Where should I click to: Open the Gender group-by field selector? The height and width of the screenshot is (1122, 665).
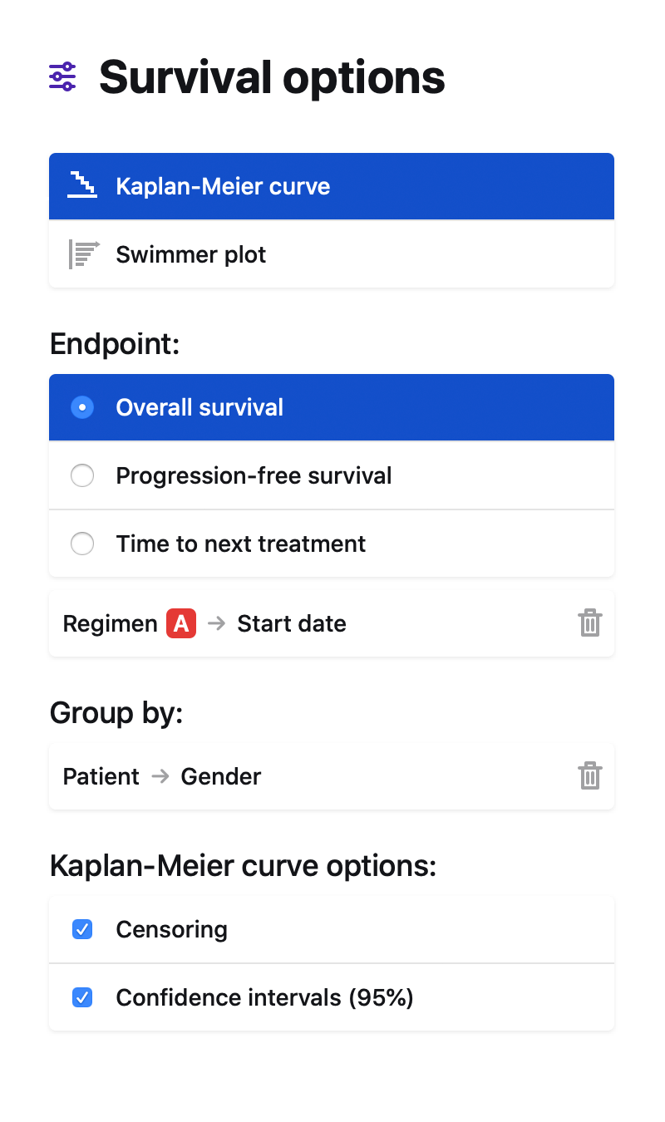(x=221, y=776)
